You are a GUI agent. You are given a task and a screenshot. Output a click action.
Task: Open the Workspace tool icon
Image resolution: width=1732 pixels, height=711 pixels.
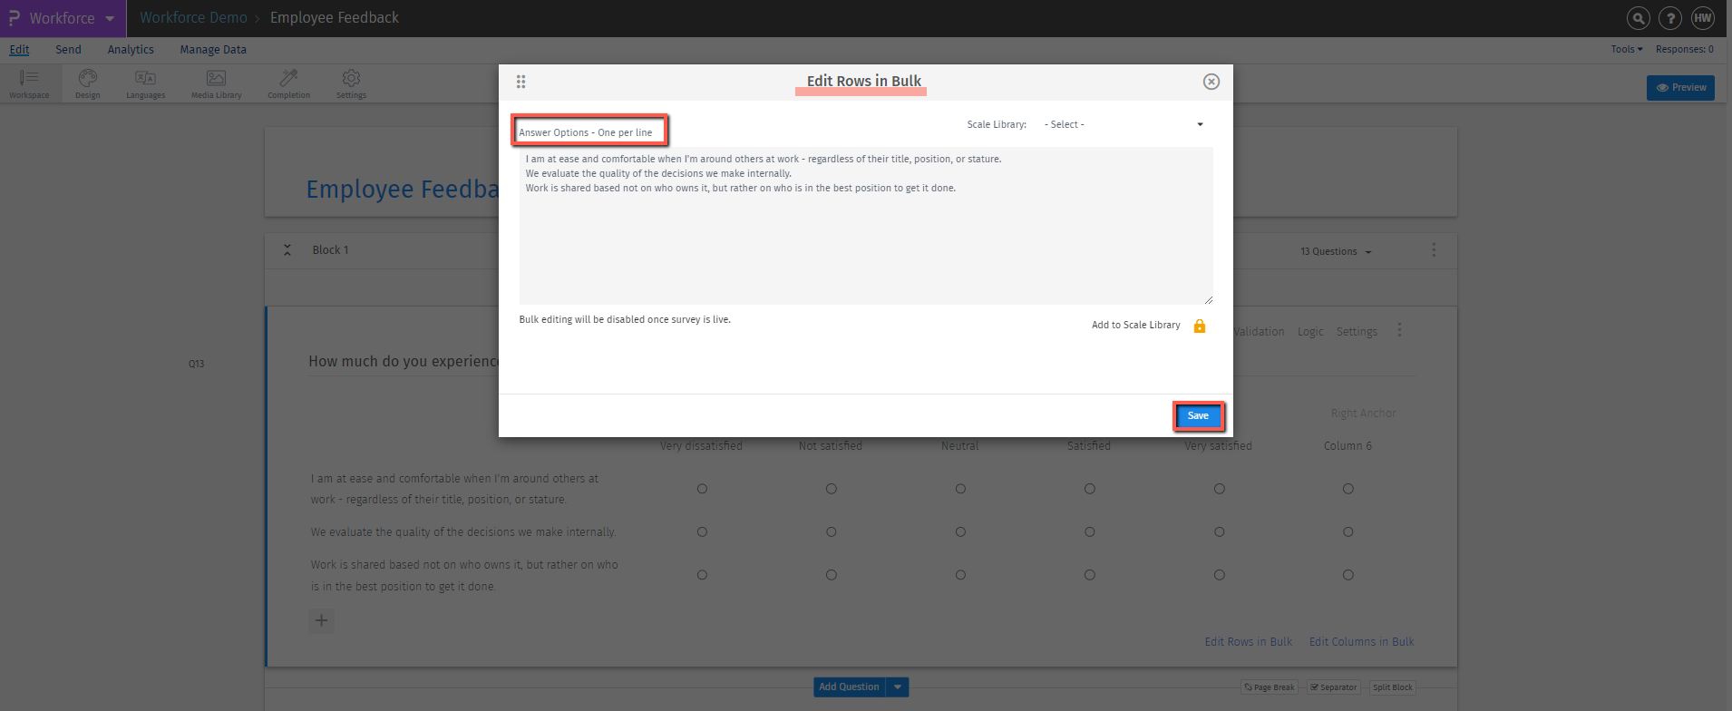[29, 83]
